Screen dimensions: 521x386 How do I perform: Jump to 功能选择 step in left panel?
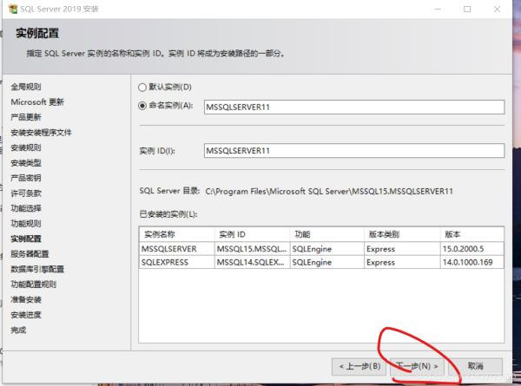coord(25,208)
